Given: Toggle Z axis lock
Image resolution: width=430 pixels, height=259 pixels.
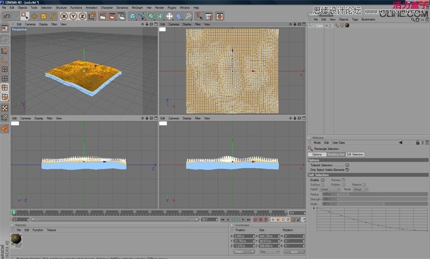Looking at the screenshot, I should (82, 16).
